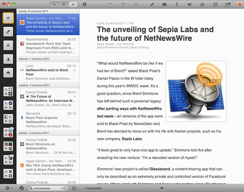Star the article using toolbar star
244x192 pixels.
(x=123, y=4)
